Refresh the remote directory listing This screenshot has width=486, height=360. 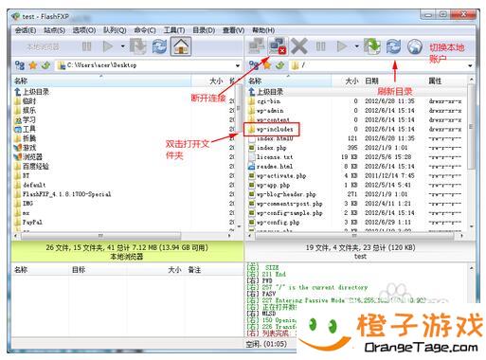pos(393,46)
